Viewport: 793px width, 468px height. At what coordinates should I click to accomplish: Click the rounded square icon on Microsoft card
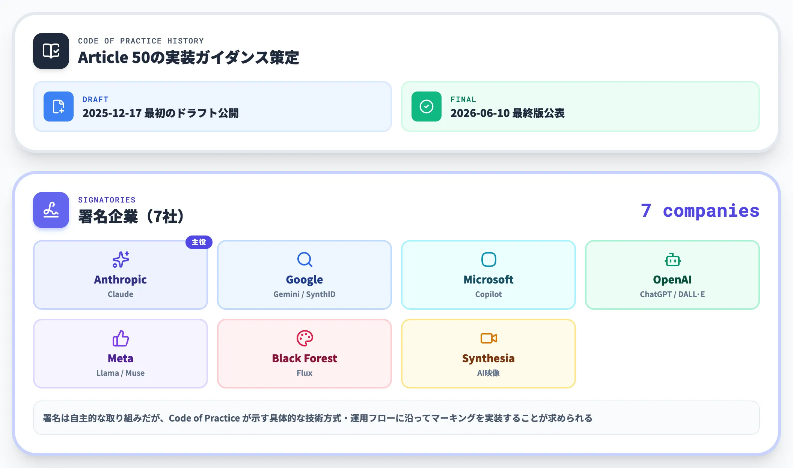488,259
